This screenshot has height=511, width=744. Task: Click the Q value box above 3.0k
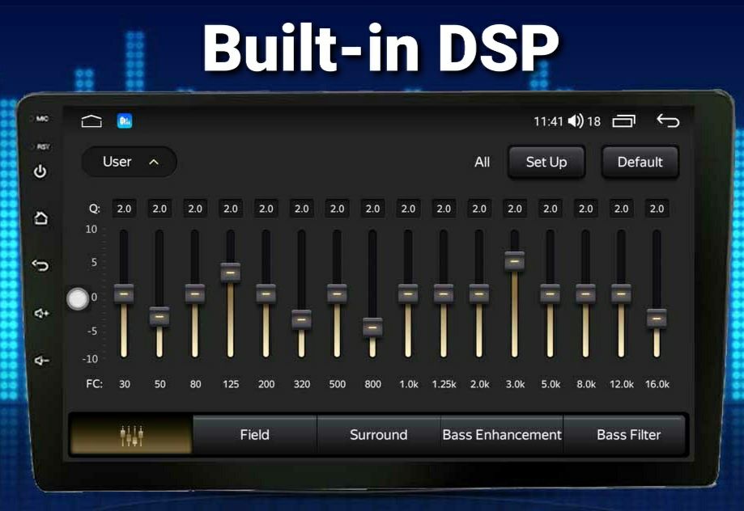pyautogui.click(x=515, y=209)
